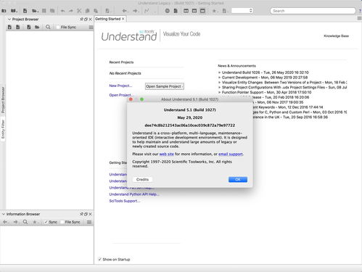
Task: Open the Knowledge Base link
Action: (x=336, y=36)
